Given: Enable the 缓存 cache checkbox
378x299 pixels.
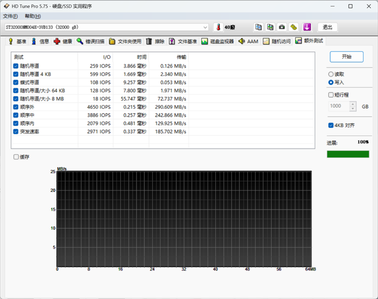Looking at the screenshot, I should [17, 157].
